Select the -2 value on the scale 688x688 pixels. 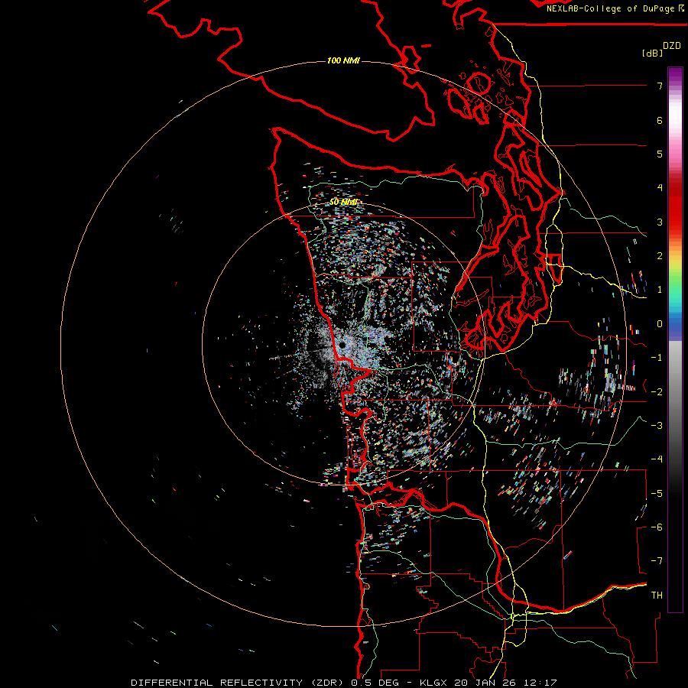(x=657, y=392)
